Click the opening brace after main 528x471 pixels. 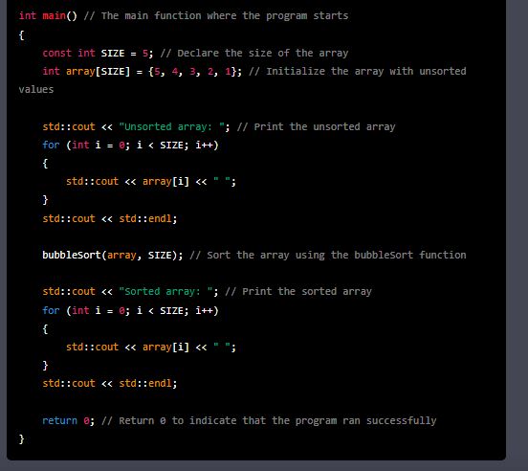[22, 35]
